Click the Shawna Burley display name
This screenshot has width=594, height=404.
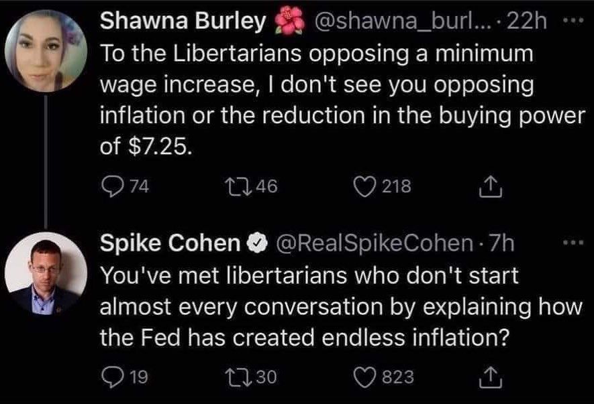pyautogui.click(x=183, y=21)
